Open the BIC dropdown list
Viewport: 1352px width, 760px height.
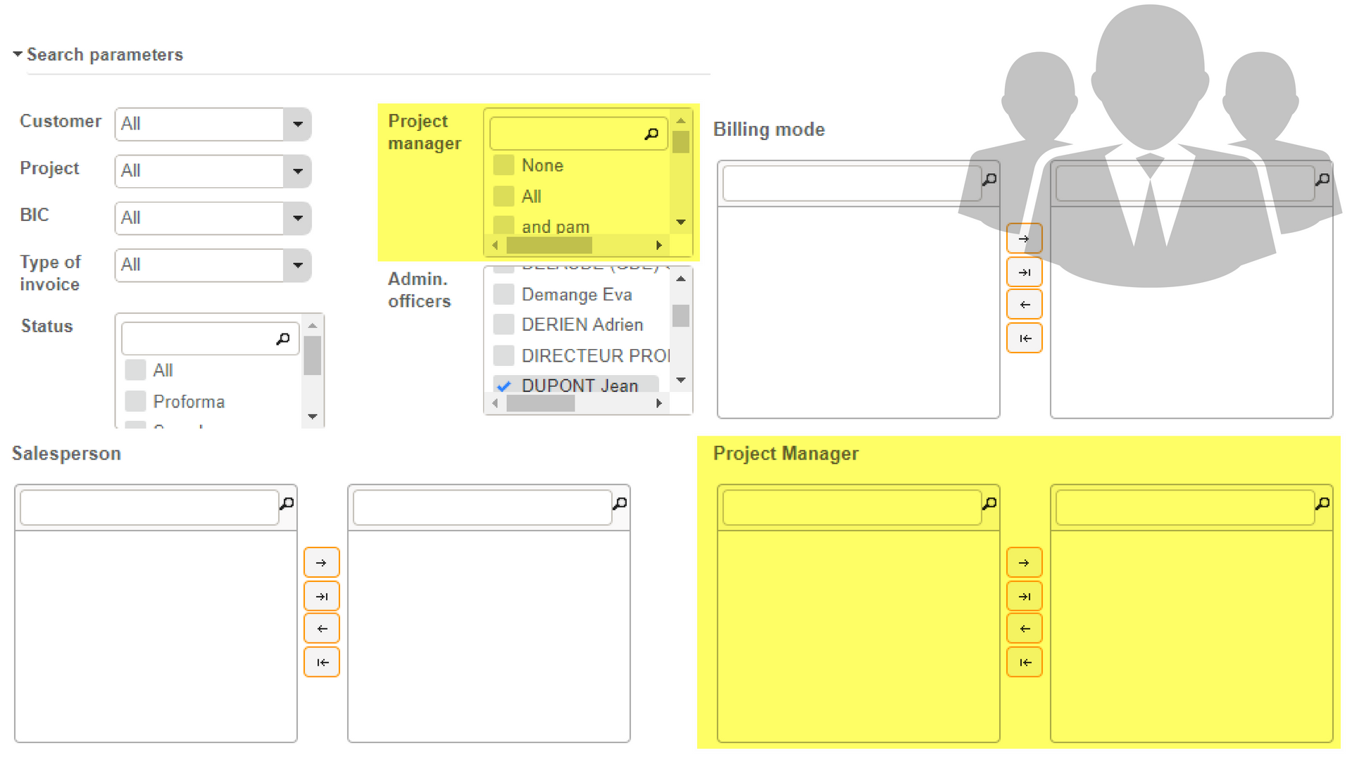pos(298,218)
